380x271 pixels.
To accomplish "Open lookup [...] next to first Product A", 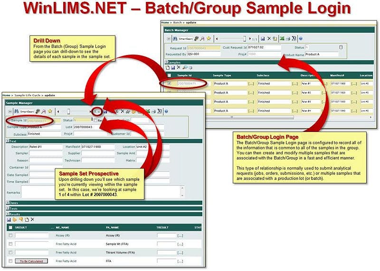I will [251, 84].
